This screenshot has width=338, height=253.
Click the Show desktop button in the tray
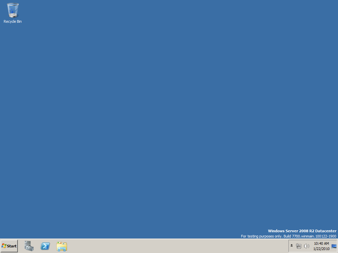[334, 246]
